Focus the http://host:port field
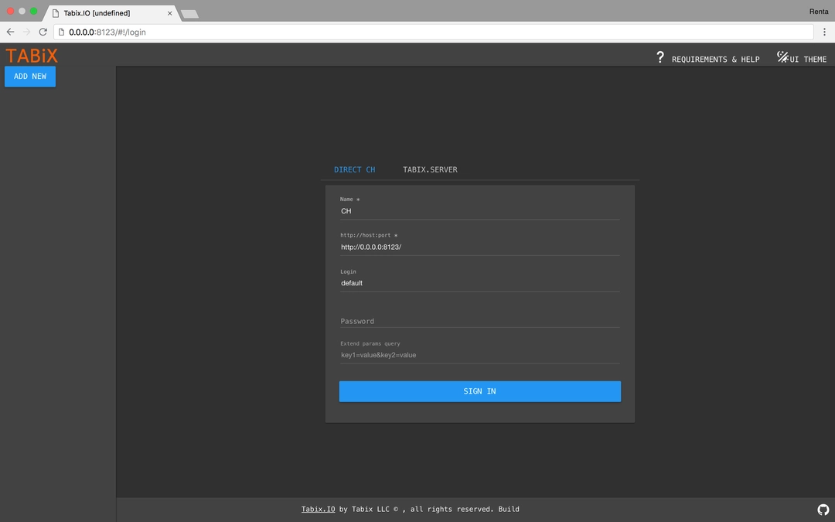 pyautogui.click(x=480, y=247)
